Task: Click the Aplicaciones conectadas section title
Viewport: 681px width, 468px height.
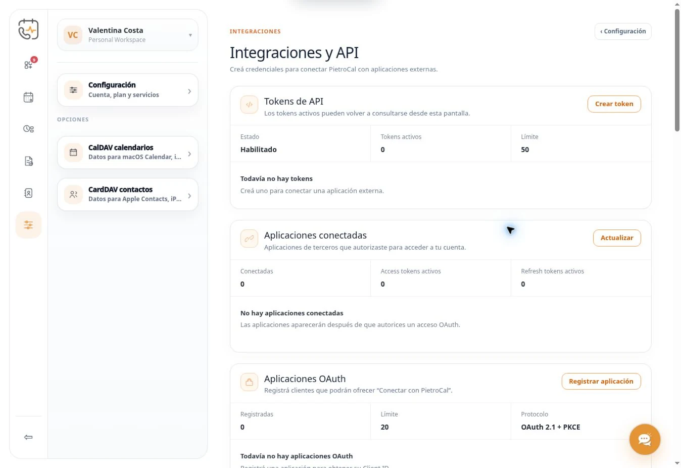Action: click(315, 235)
